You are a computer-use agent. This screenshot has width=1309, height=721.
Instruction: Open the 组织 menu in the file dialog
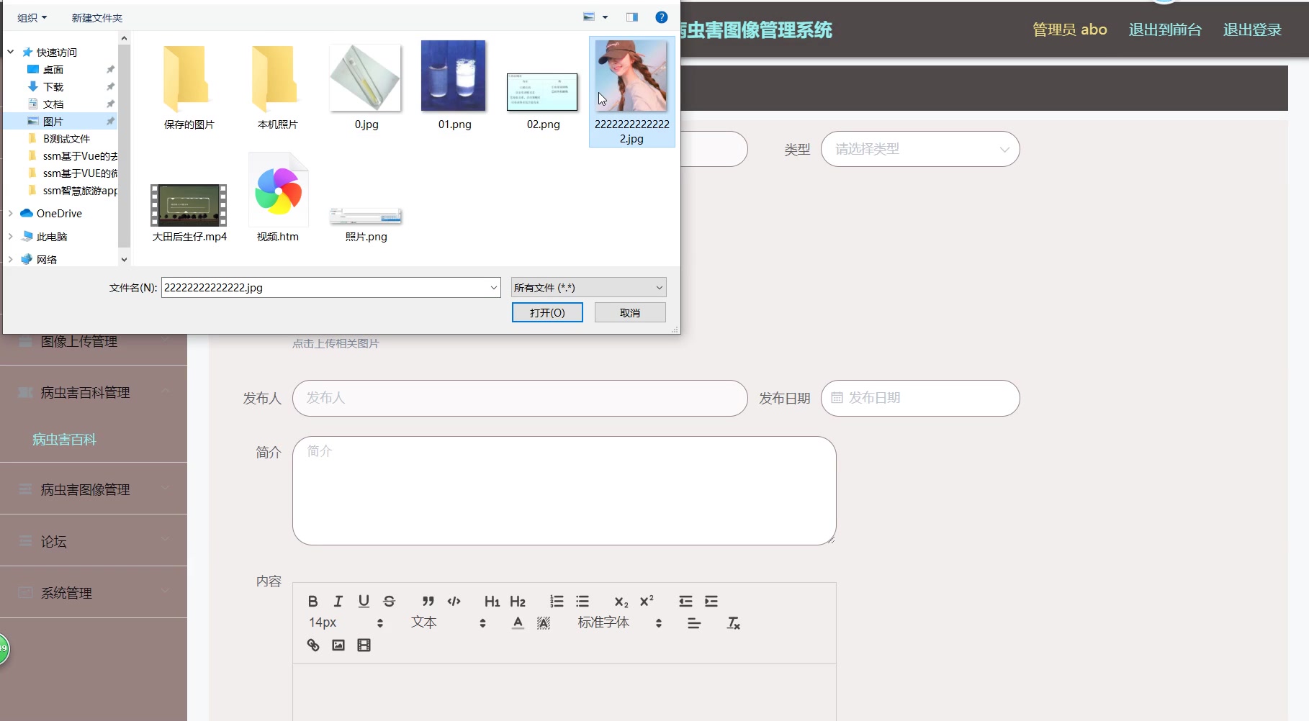pos(31,17)
